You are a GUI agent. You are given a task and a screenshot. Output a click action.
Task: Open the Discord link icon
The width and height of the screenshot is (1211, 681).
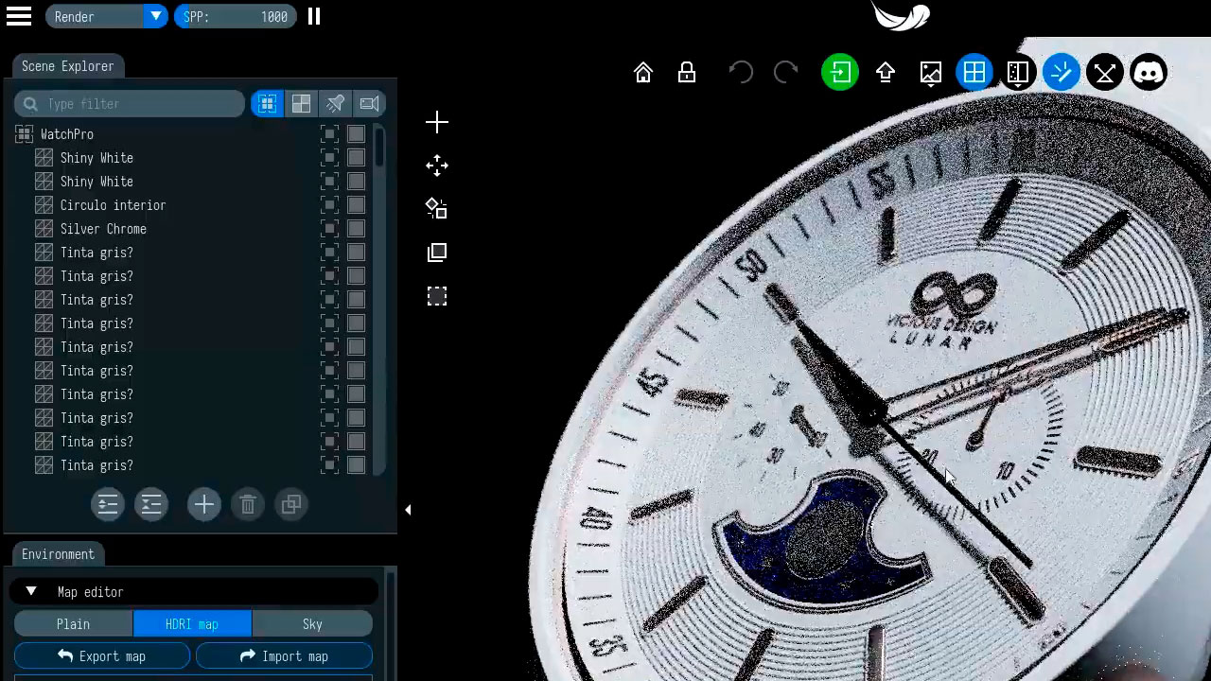(x=1149, y=73)
